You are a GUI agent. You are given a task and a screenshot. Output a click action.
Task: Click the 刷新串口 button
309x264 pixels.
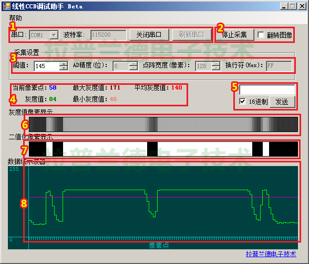tap(191, 35)
